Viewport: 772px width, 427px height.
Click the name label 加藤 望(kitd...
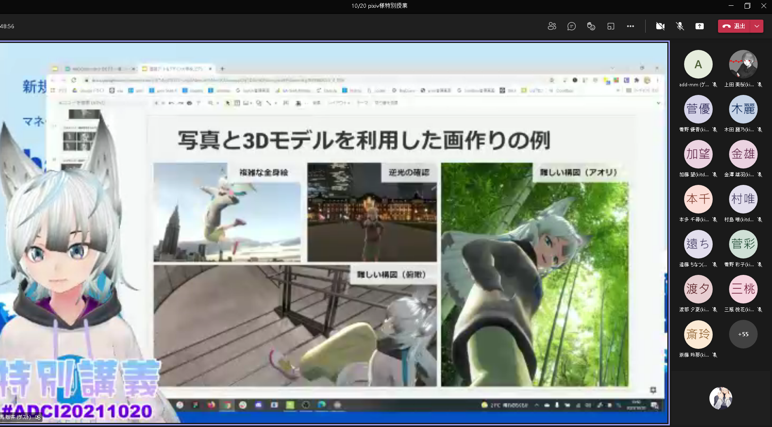(694, 175)
